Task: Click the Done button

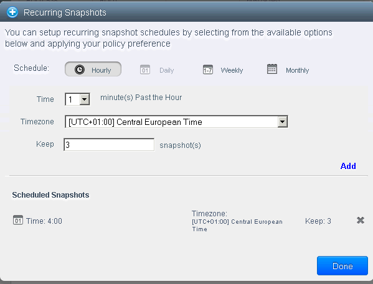Action: coord(342,266)
